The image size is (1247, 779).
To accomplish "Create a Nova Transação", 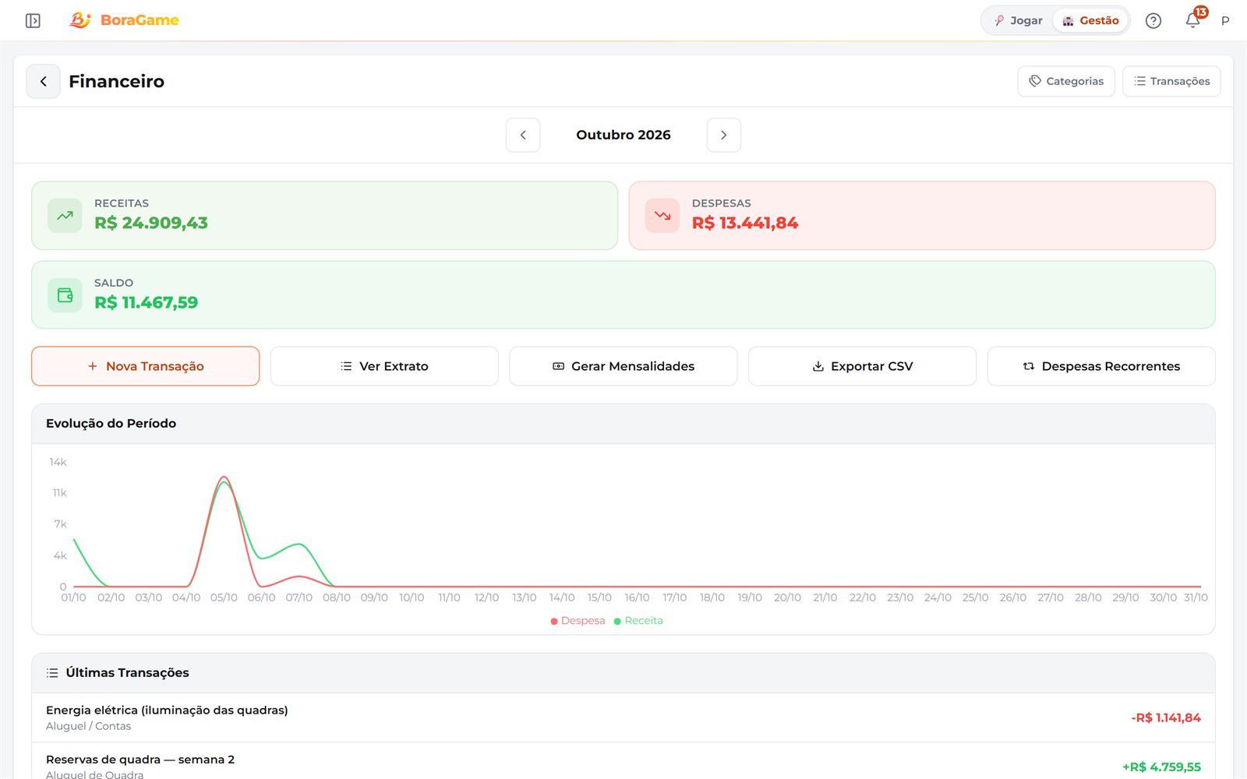I will click(x=146, y=366).
